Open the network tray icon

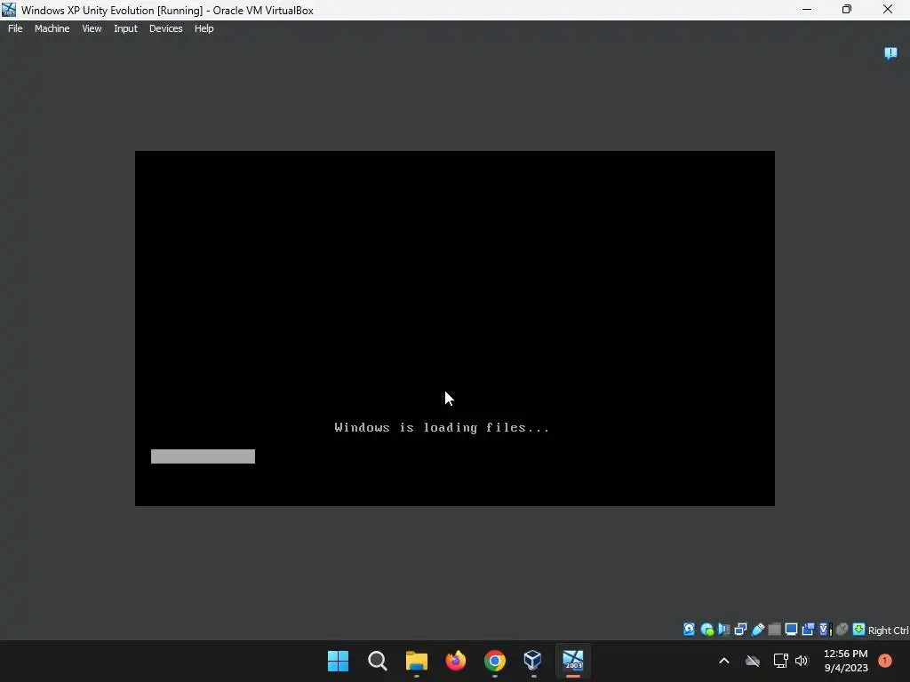pyautogui.click(x=780, y=661)
